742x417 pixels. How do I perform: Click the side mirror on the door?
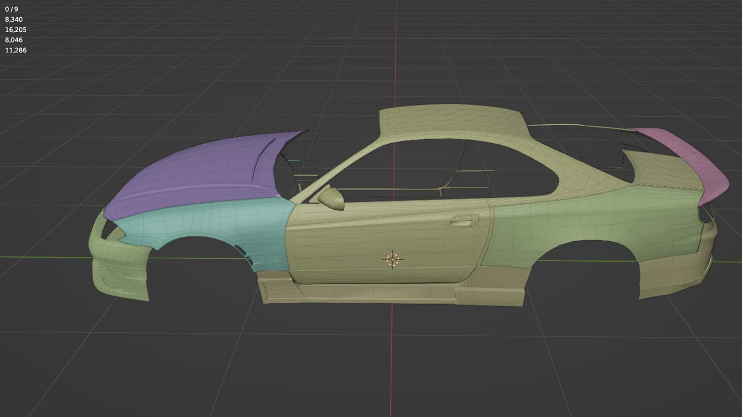[332, 199]
